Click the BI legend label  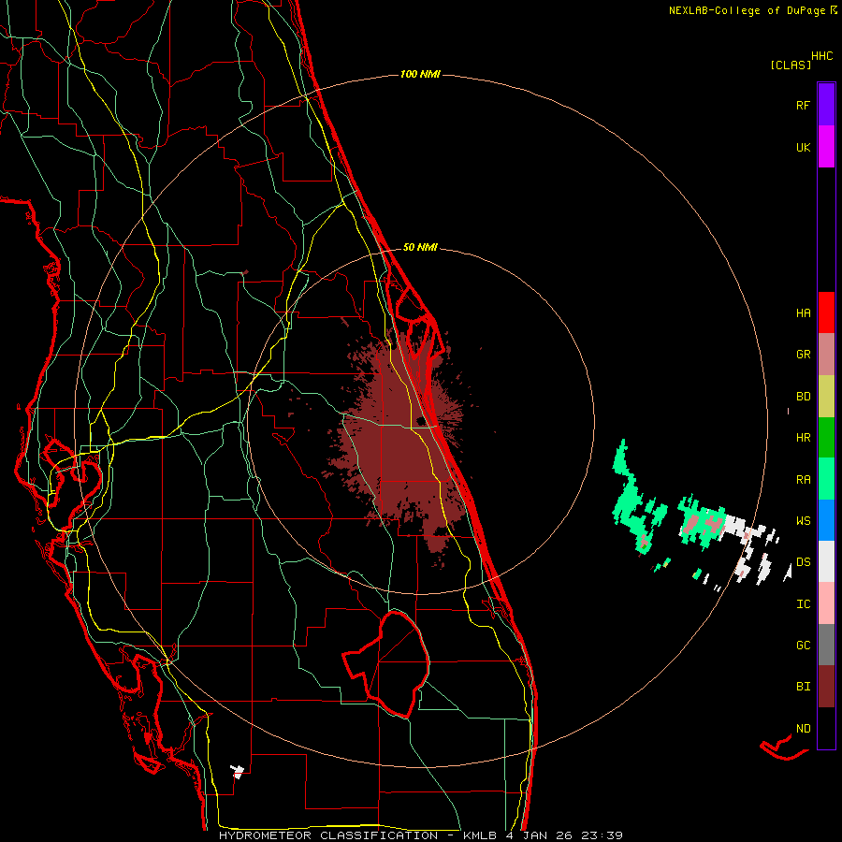[803, 687]
